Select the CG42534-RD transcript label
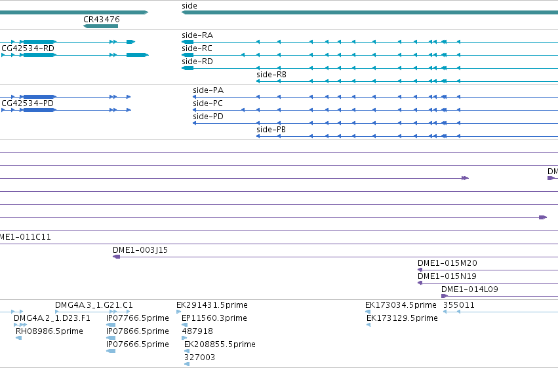Viewport: 558px width, 368px height. (x=28, y=48)
